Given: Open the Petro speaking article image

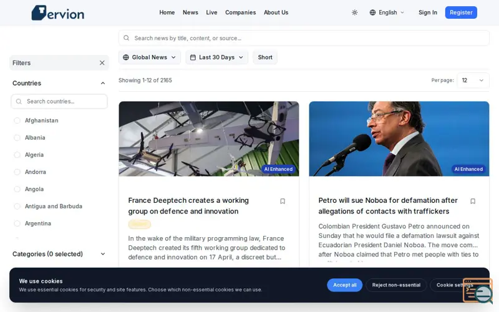Looking at the screenshot, I should 399,139.
